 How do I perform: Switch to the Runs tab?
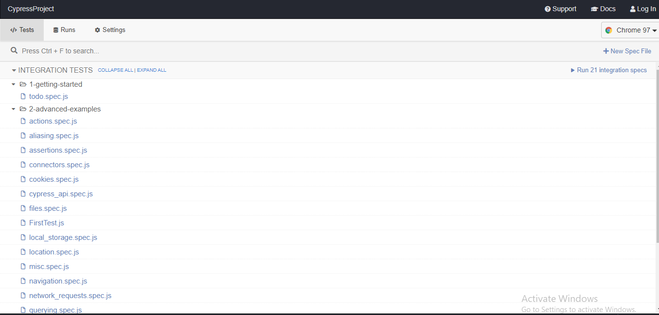pos(64,30)
